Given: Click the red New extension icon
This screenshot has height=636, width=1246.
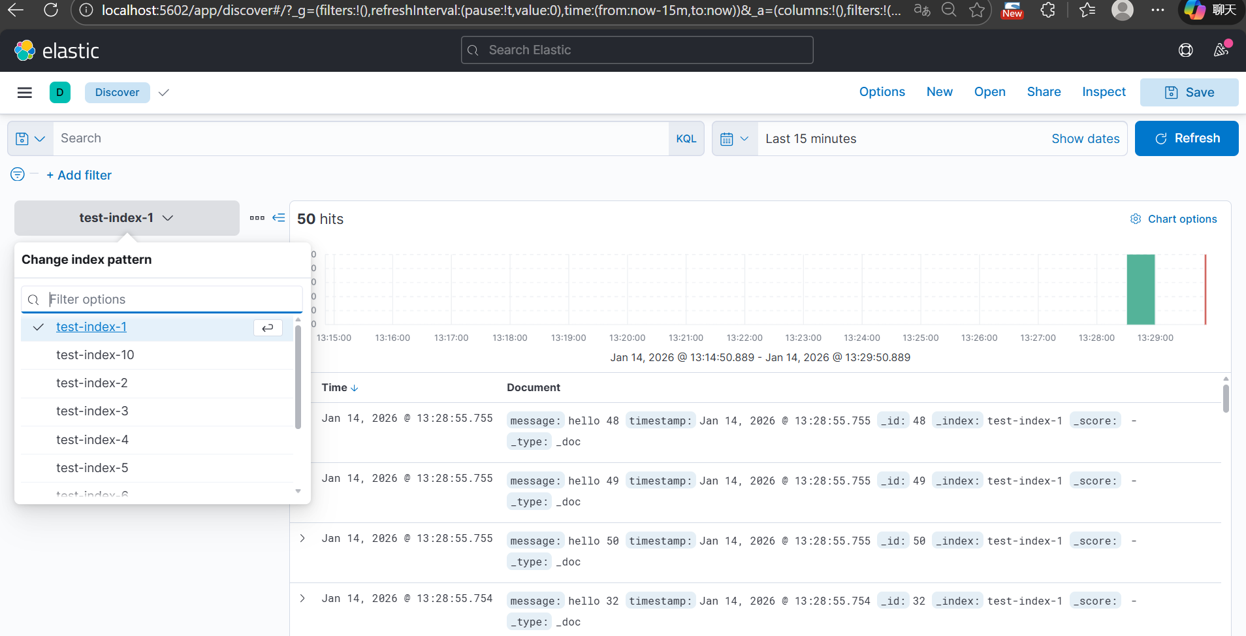Looking at the screenshot, I should tap(1012, 10).
